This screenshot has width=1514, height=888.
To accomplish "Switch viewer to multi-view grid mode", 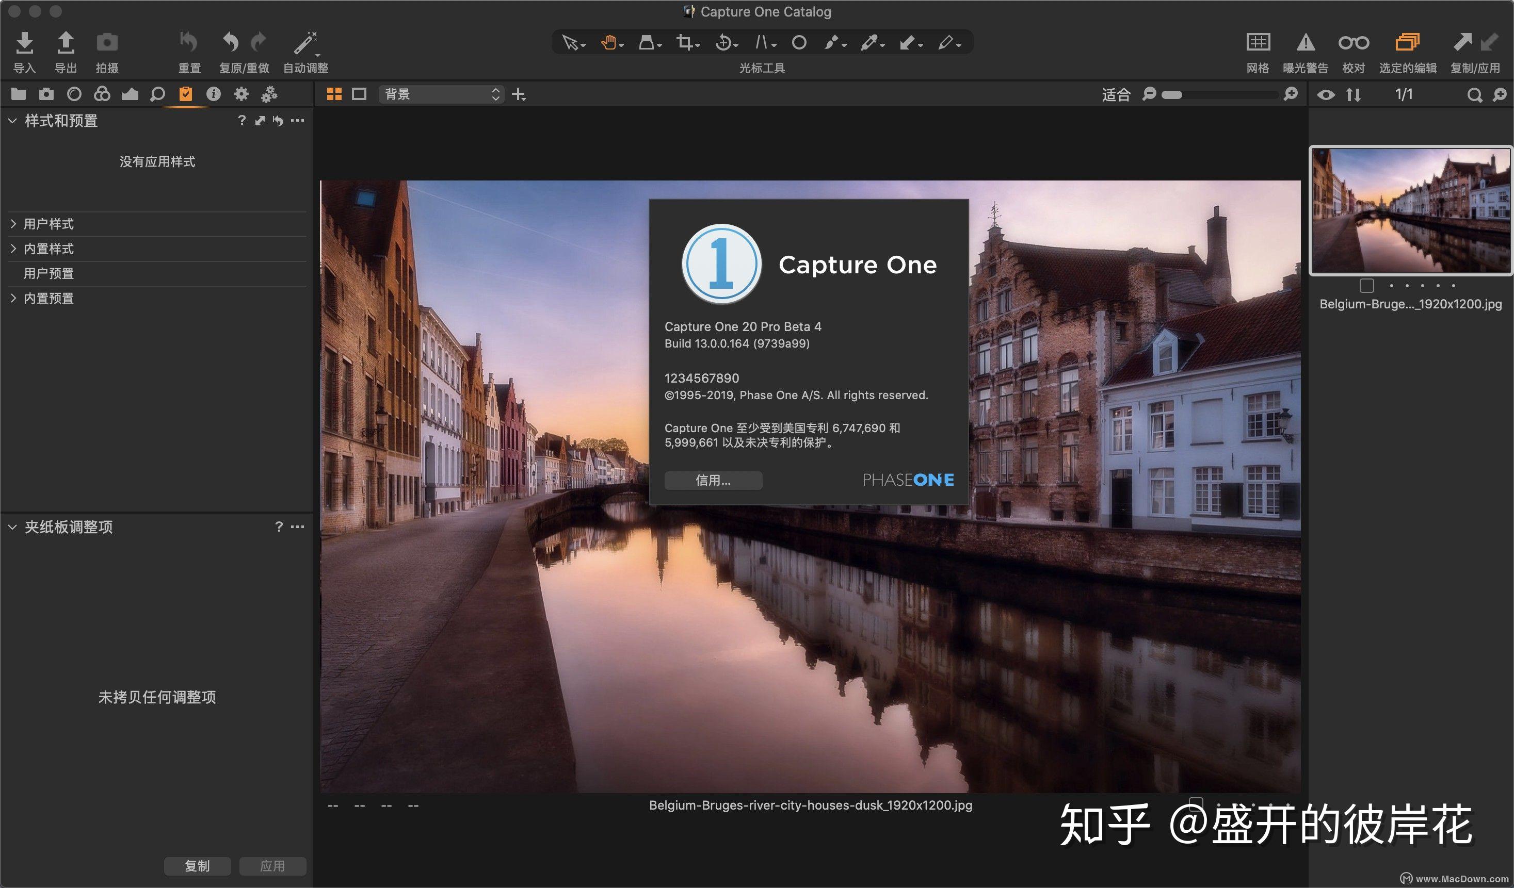I will click(x=334, y=94).
